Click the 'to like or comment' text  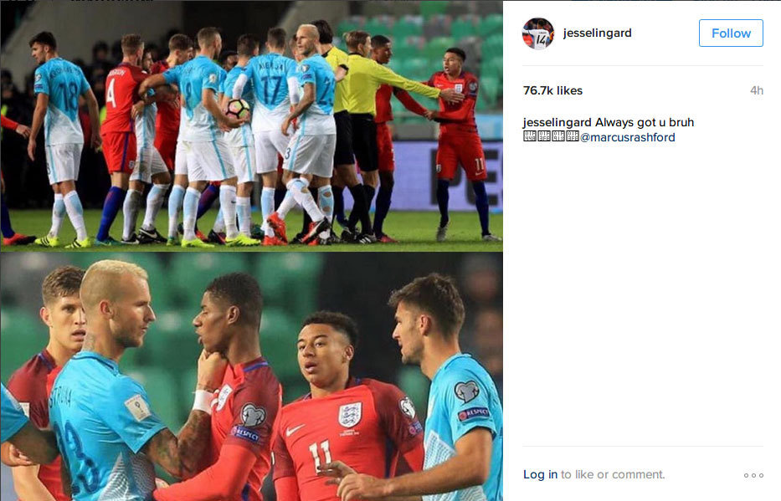613,474
